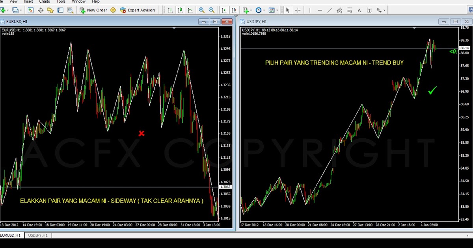
Task: Expand the New Chart dropdown arrow
Action: tap(8, 10)
